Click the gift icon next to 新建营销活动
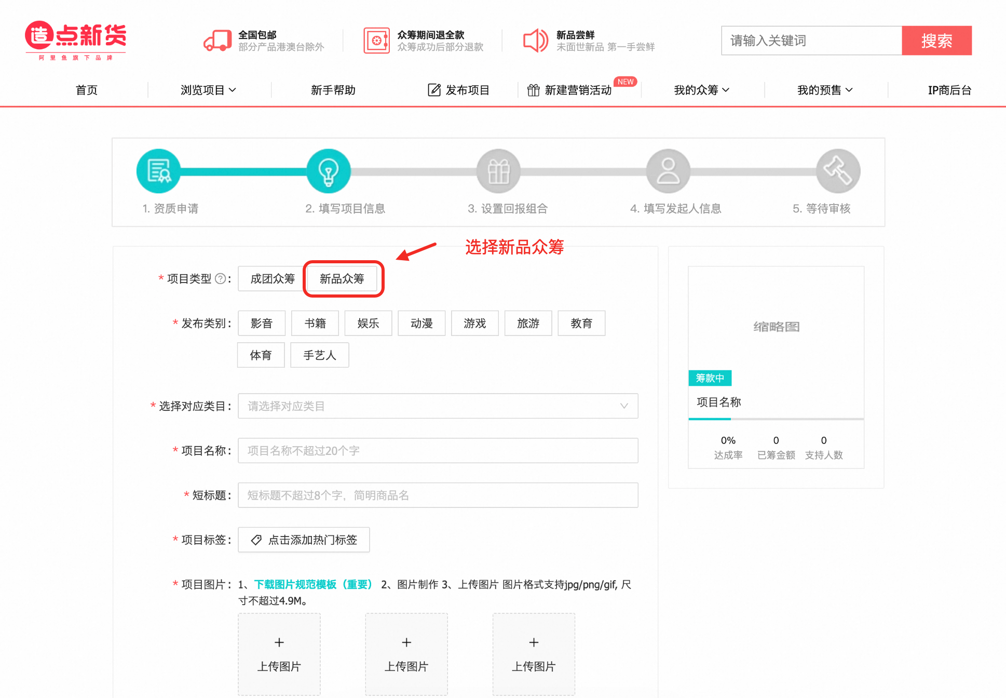Image resolution: width=1006 pixels, height=698 pixels. 533,89
